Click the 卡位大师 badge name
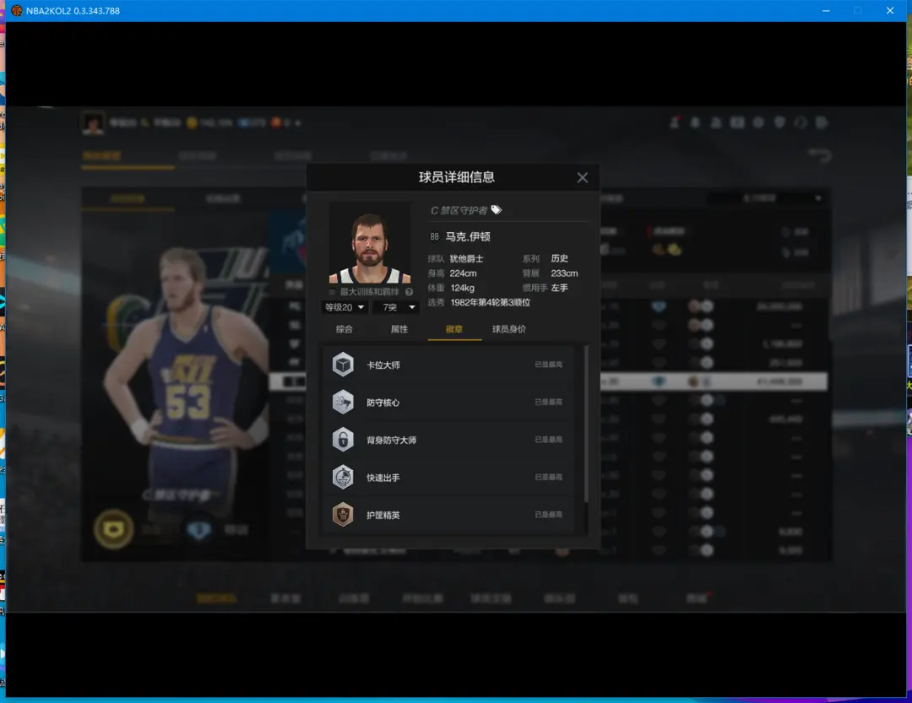 [383, 365]
